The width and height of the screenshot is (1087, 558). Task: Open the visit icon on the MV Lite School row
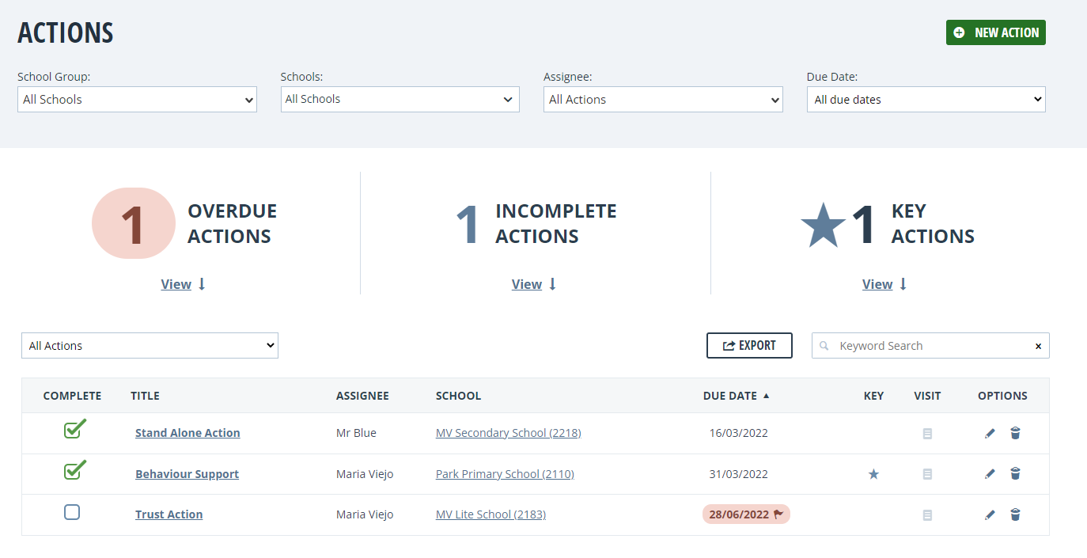coord(927,514)
